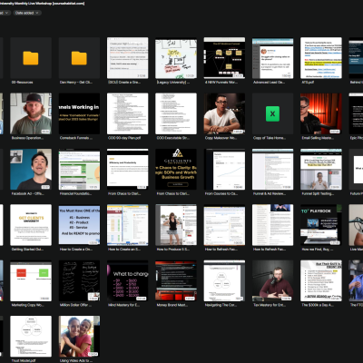Open the How to Refresh Fac... video thumbnail
The image size is (363, 363).
click(x=224, y=225)
